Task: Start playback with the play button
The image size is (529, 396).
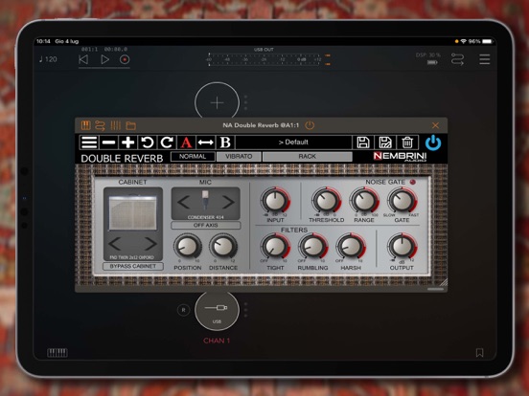Action: [x=104, y=59]
